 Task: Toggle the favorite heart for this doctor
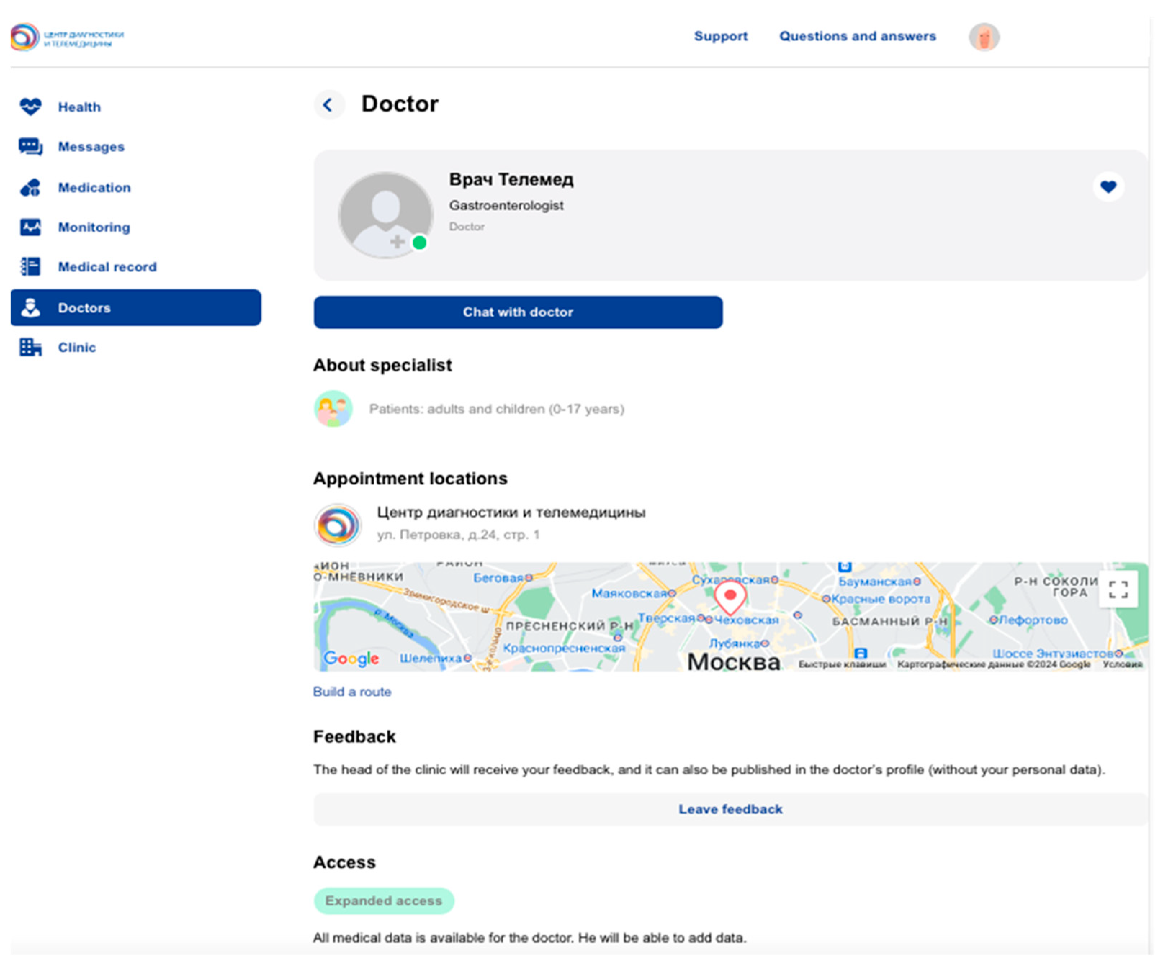[x=1108, y=187]
